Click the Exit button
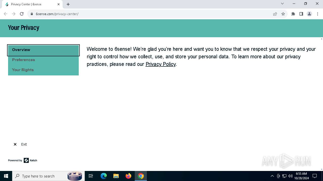 pos(20,144)
